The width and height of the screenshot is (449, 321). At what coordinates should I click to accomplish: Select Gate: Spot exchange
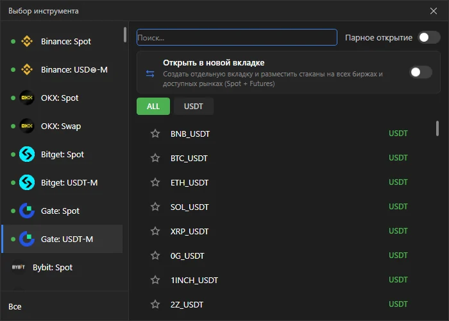[x=62, y=211]
